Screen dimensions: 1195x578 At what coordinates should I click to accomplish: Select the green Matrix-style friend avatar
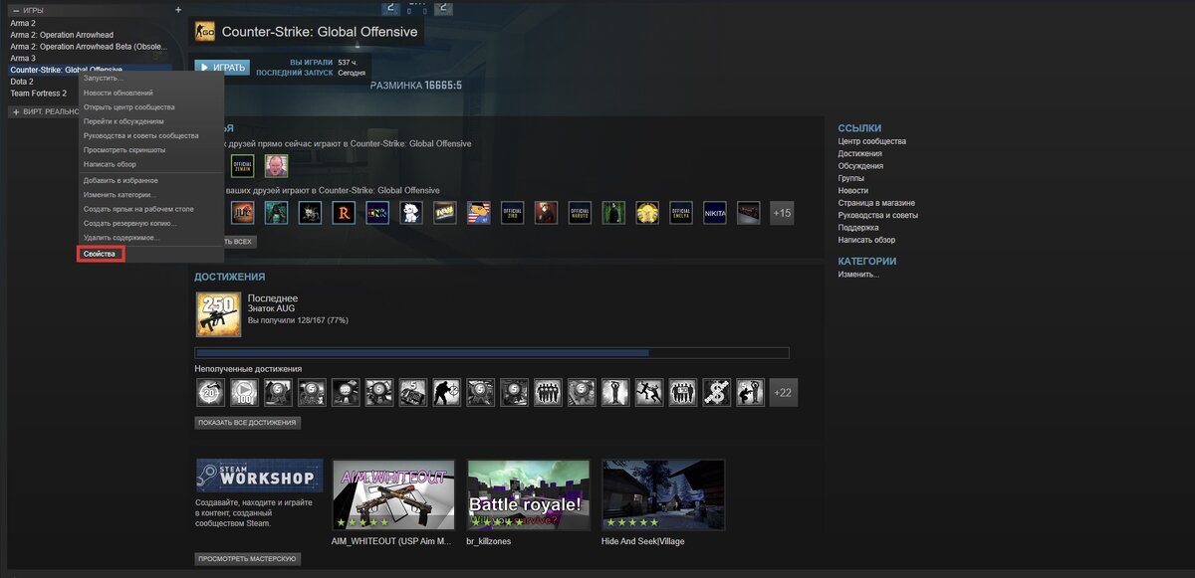pyautogui.click(x=613, y=213)
